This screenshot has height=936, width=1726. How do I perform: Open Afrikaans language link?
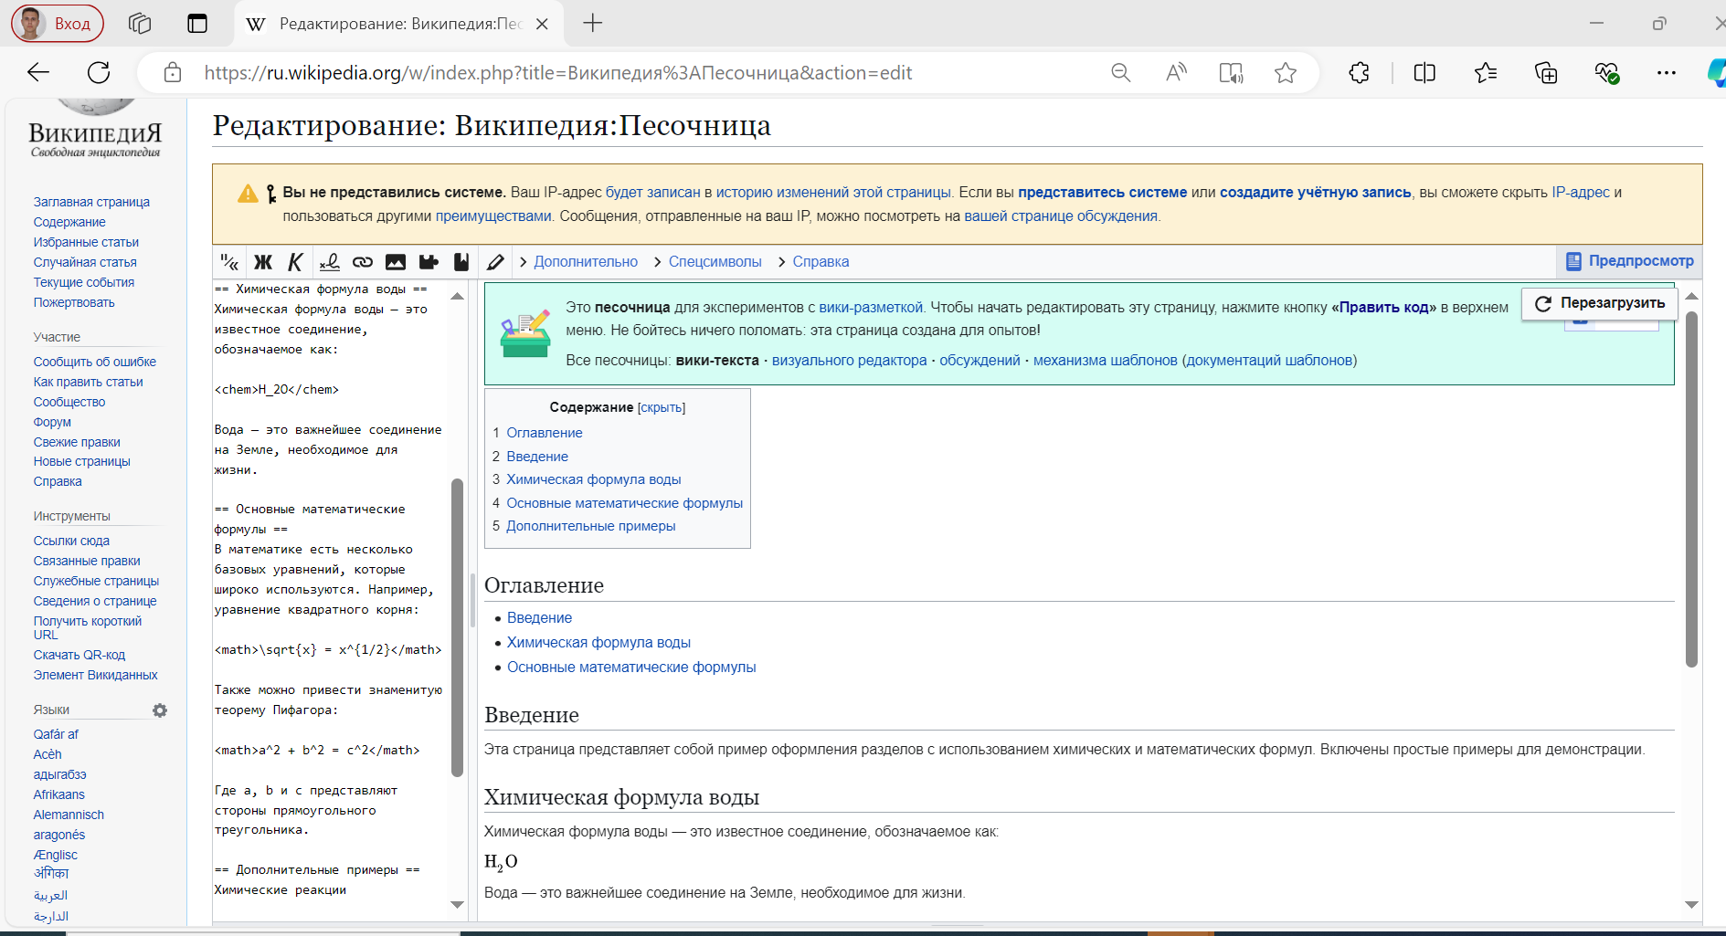point(59,794)
